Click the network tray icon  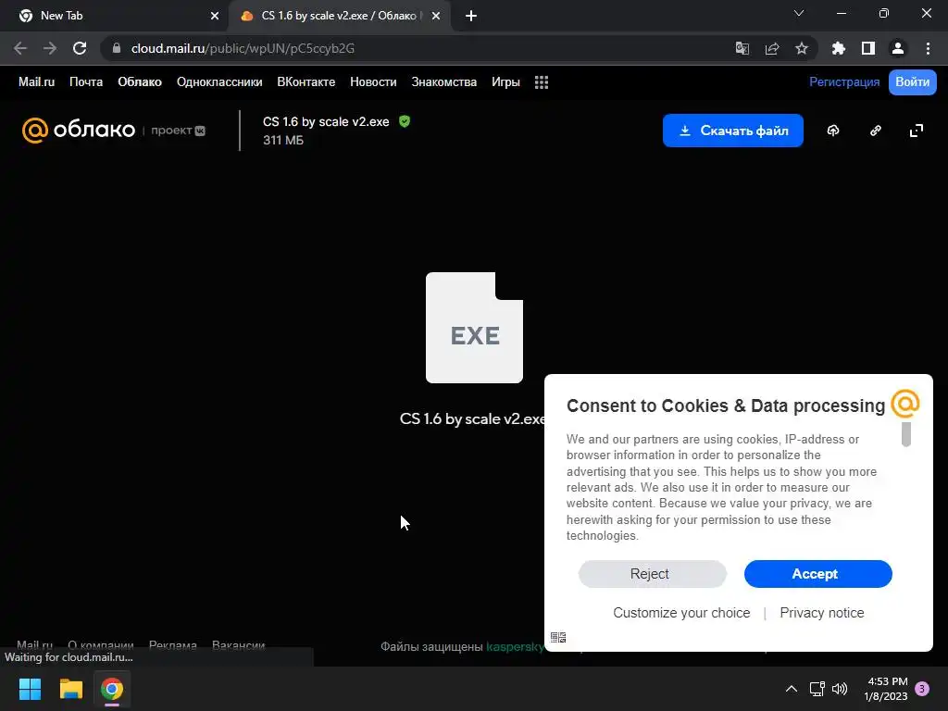pos(817,689)
